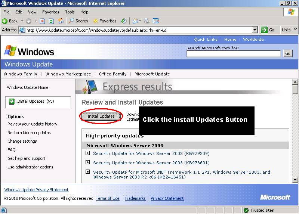299x214 pixels.
Task: Click the Edit page icon in toolbar
Action: click(156, 21)
